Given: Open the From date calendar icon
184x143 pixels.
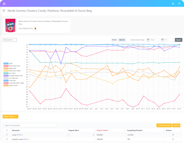Looking at the screenshot, I should click(148, 40).
